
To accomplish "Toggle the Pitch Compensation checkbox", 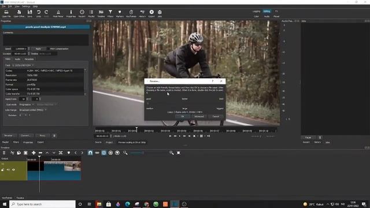I will pos(49,49).
